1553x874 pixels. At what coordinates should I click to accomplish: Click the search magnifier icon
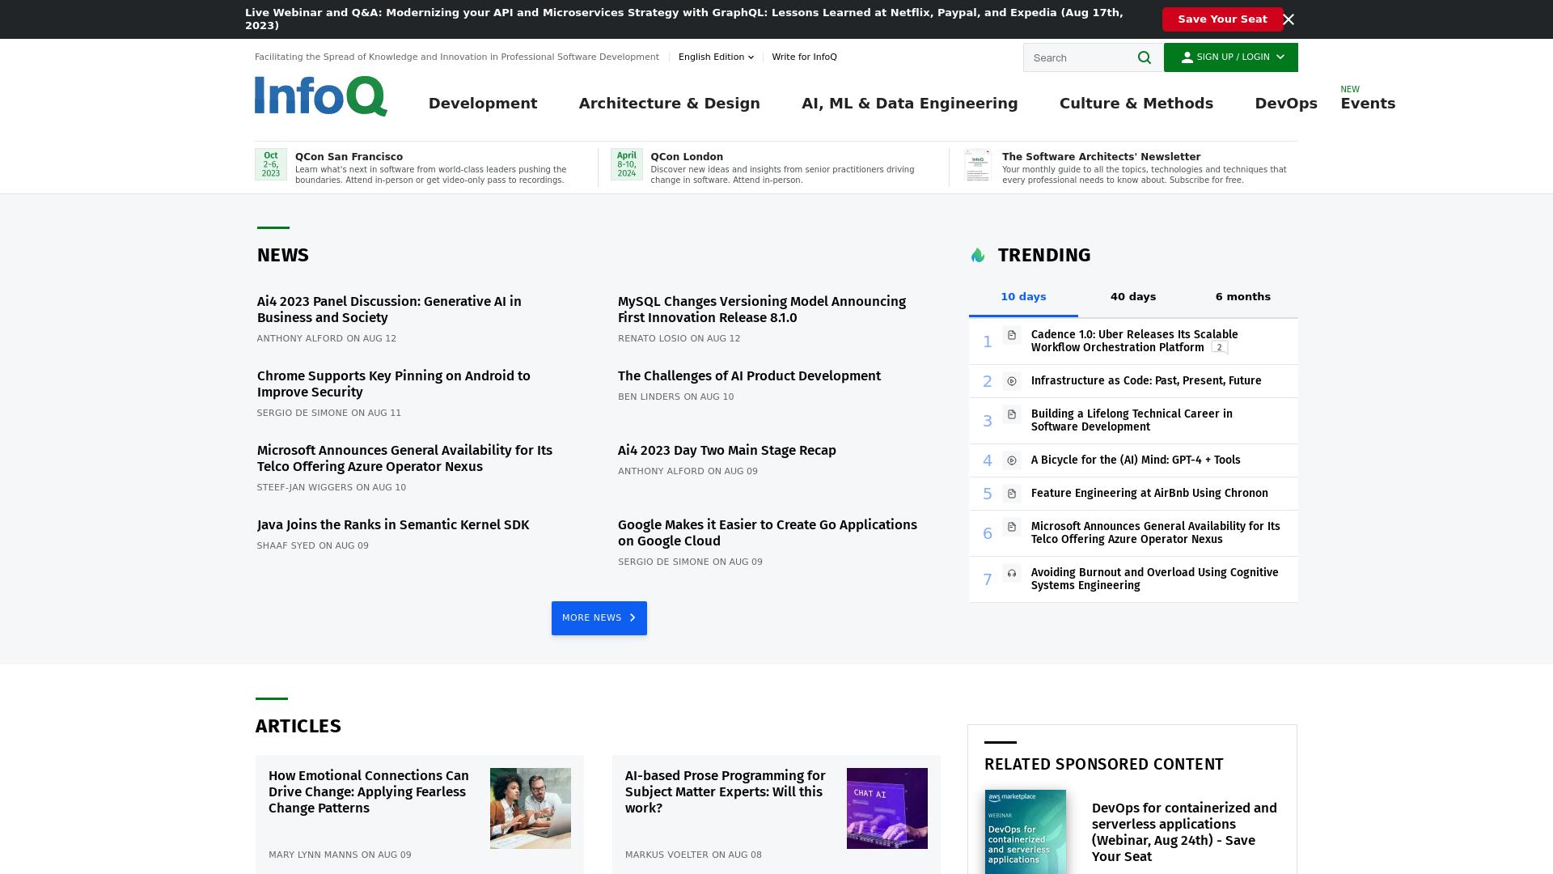[x=1144, y=57]
